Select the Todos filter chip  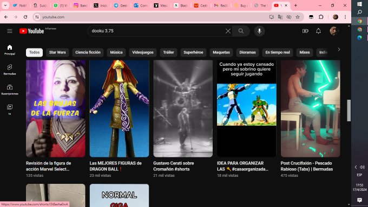[34, 52]
